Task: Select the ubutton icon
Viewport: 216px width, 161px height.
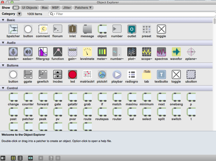Action: tap(191, 74)
